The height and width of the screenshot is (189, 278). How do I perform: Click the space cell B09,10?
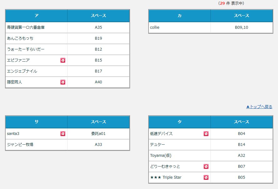tap(241, 27)
